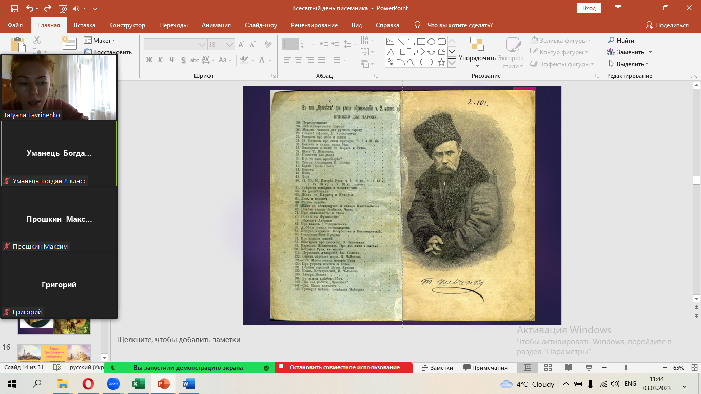Start slideshow from beginning in Quick Access toolbar
The height and width of the screenshot is (394, 701).
tap(63, 8)
